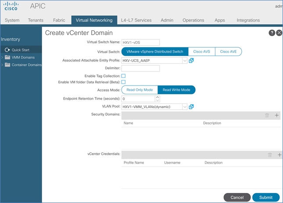Open the Attachable Entity Profile clone icon
The height and width of the screenshot is (203, 283).
coord(191,61)
